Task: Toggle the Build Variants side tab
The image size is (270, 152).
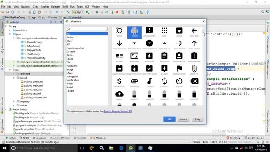Action: point(2,105)
